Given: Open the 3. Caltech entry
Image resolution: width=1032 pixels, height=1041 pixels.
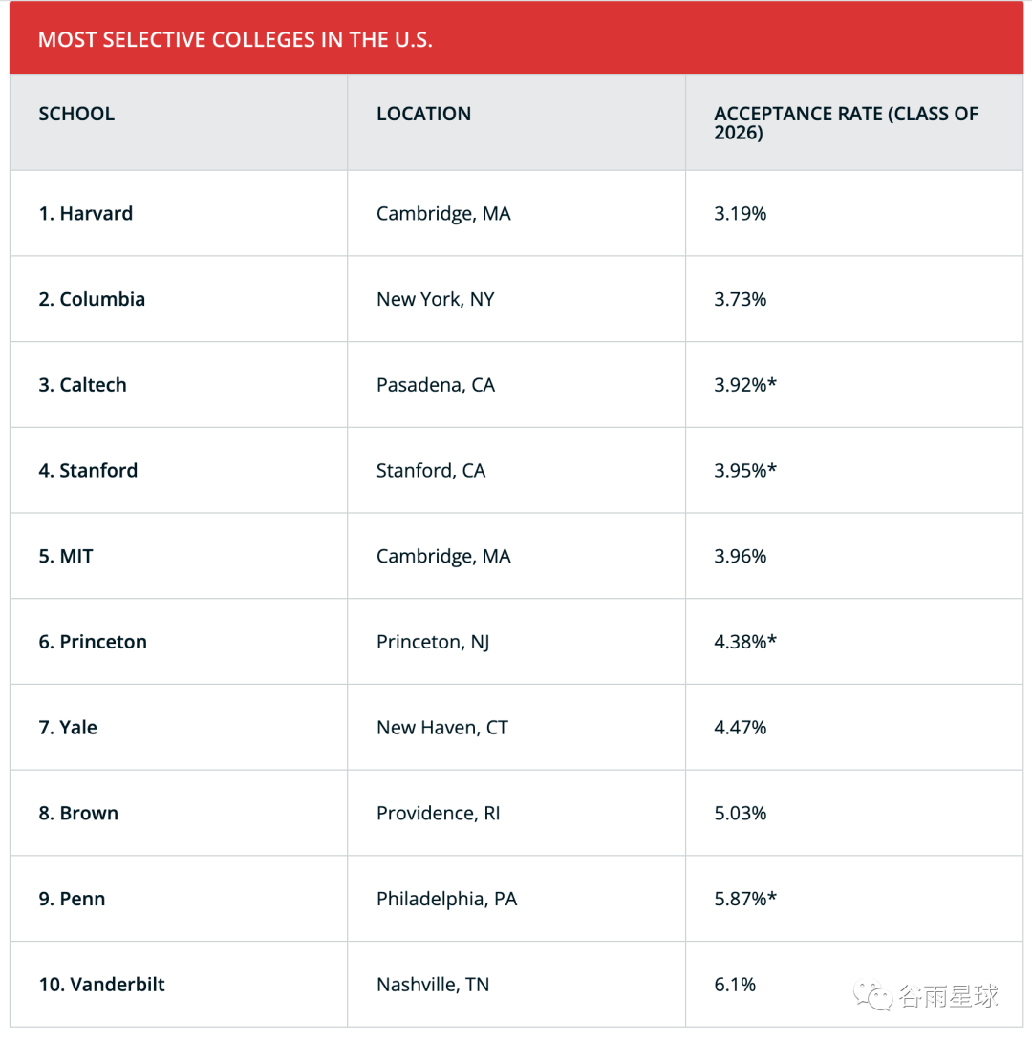Looking at the screenshot, I should click(x=82, y=384).
